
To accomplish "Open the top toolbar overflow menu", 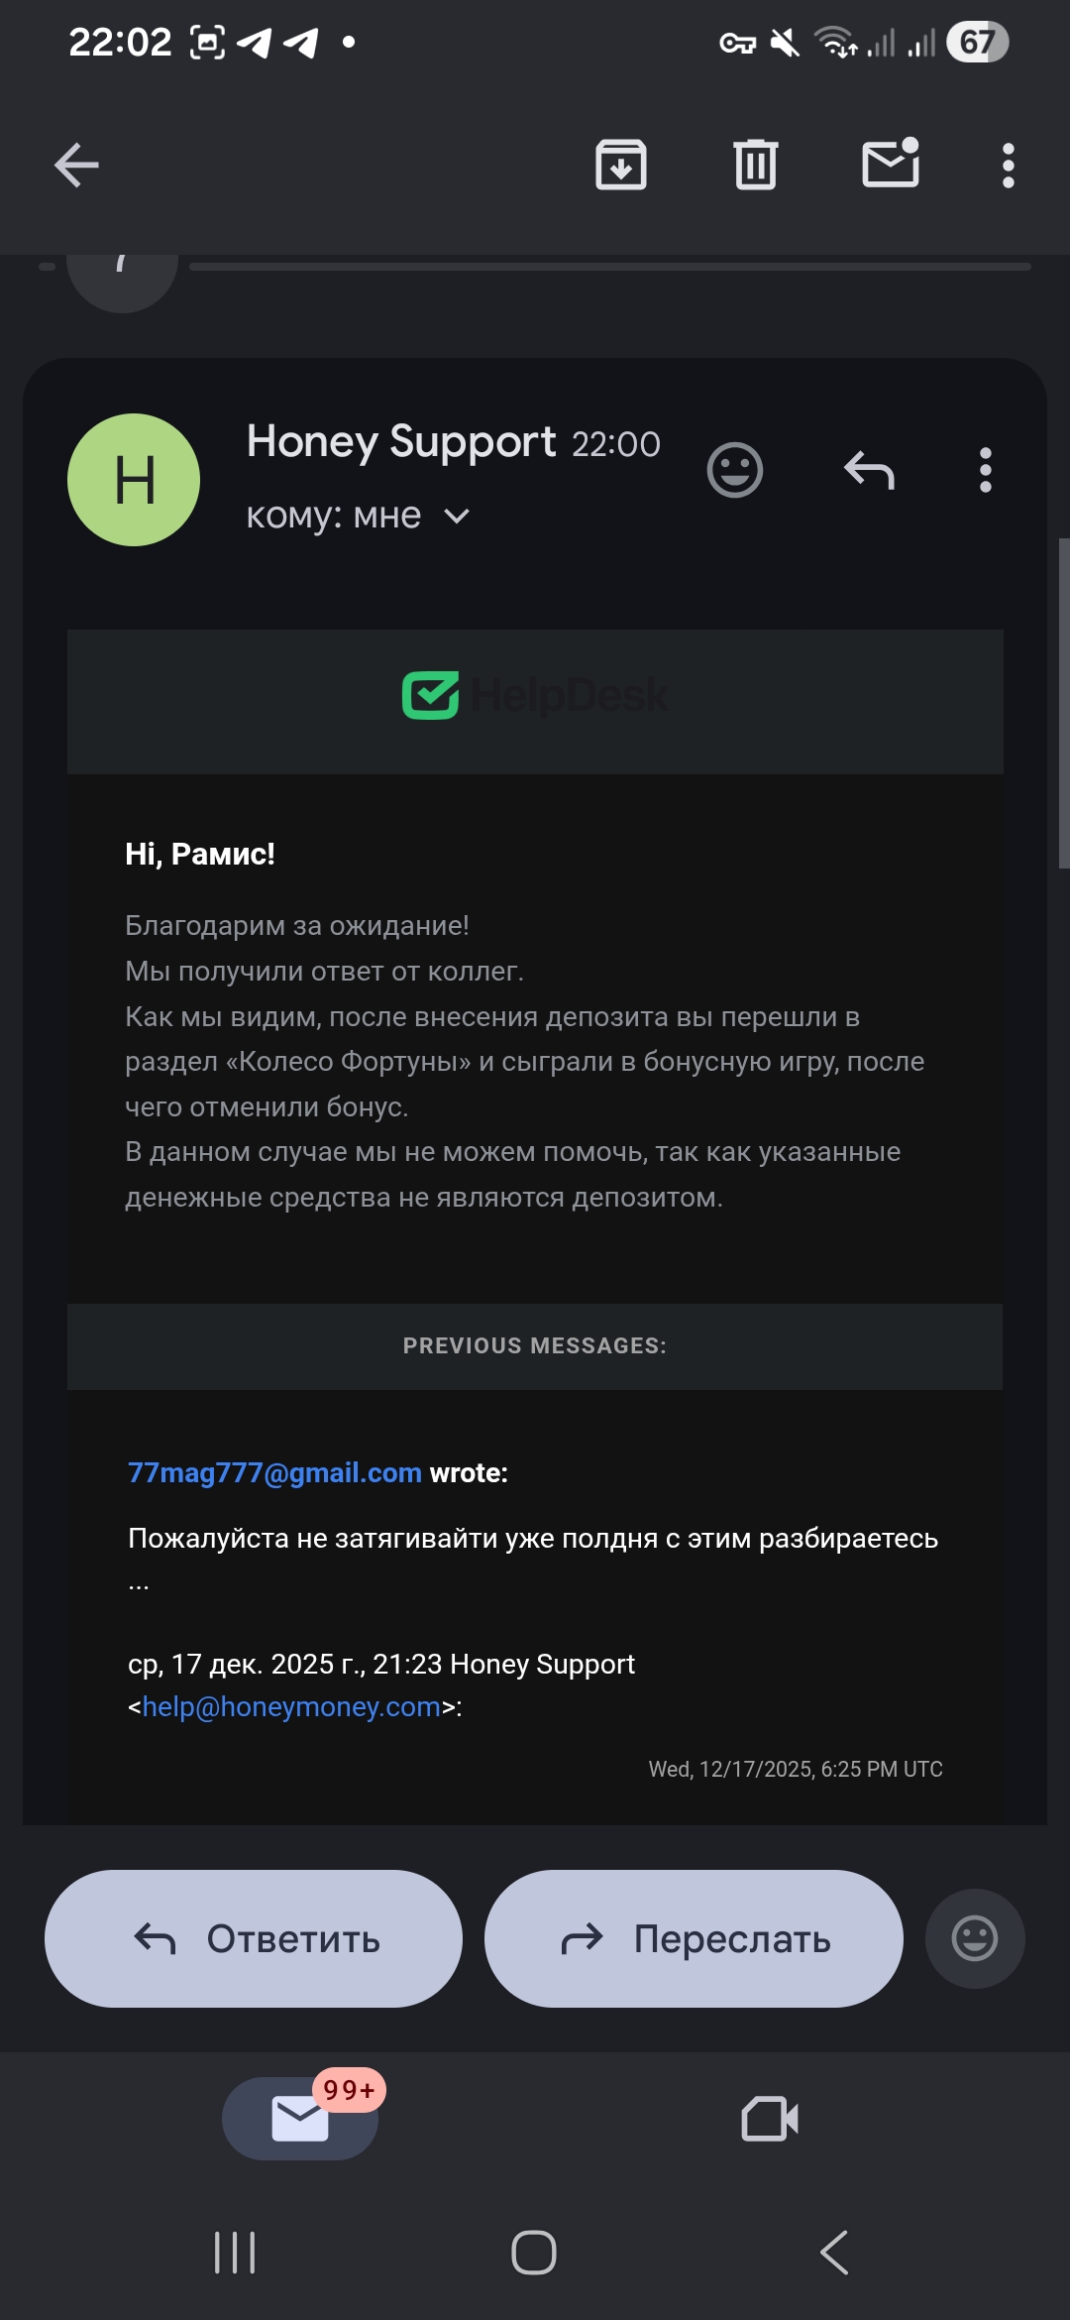I will (x=1009, y=166).
